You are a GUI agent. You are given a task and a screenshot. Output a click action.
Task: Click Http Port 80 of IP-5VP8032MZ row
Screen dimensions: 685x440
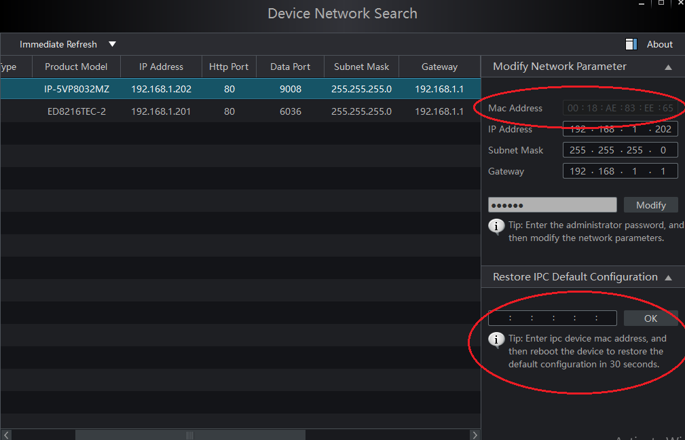[229, 89]
